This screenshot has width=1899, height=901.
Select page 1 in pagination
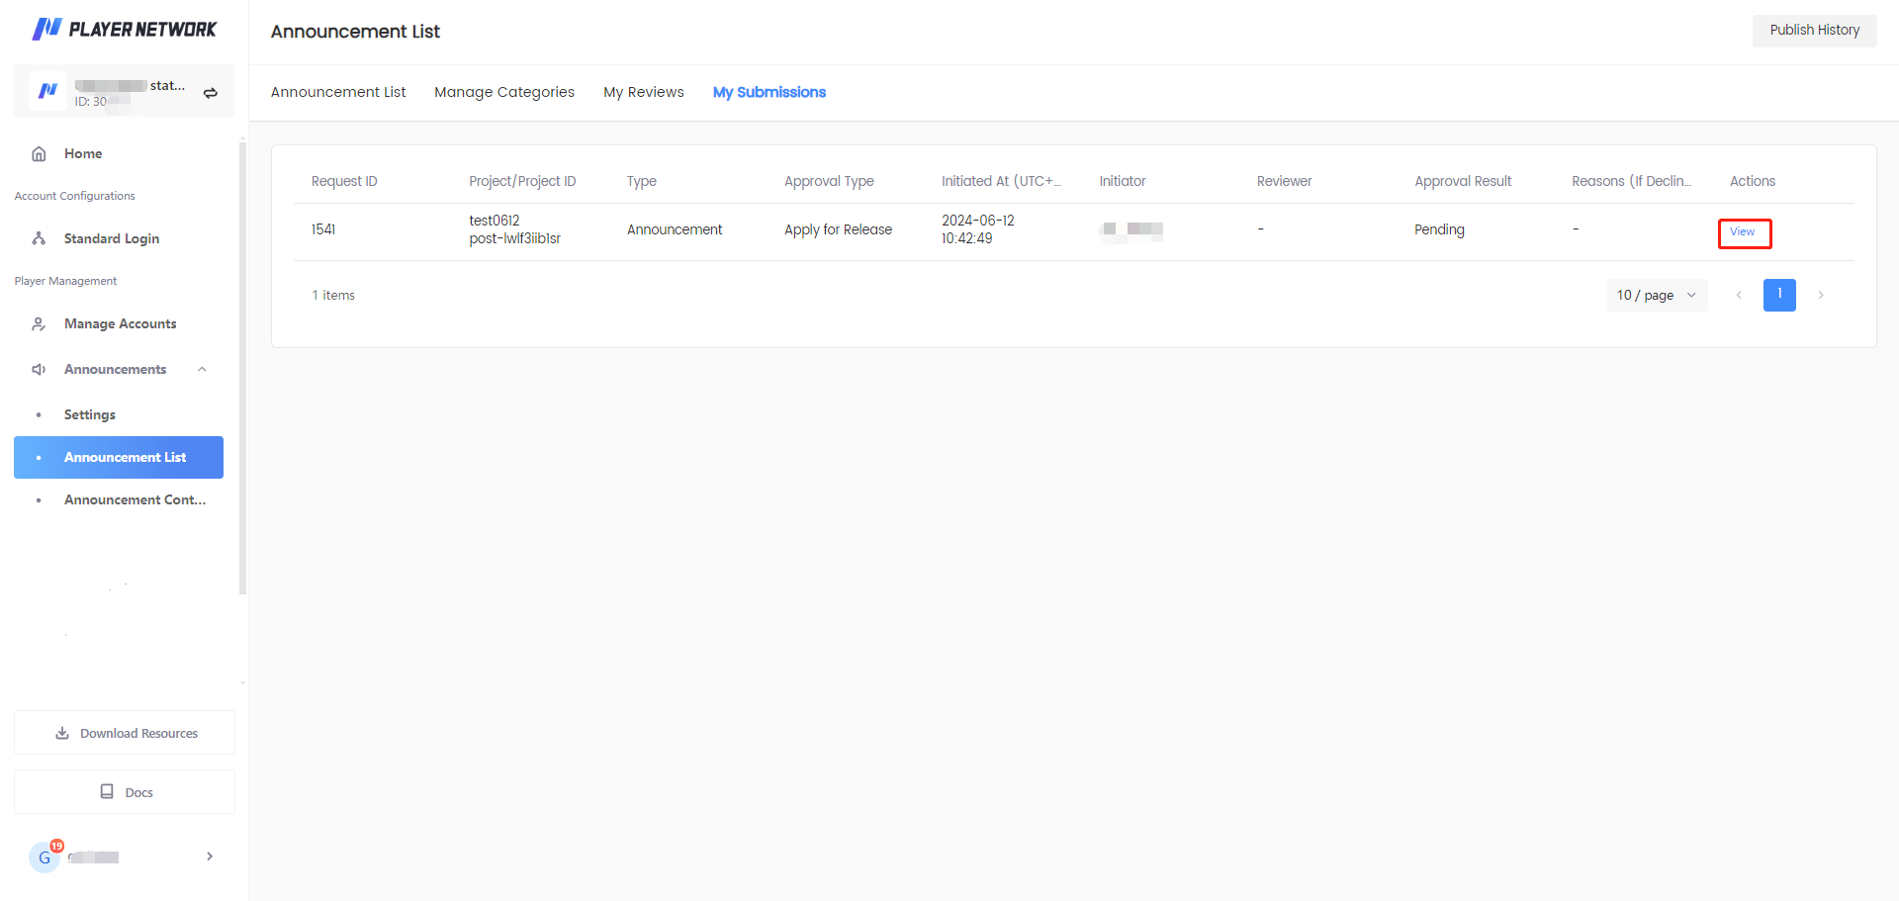click(1779, 296)
